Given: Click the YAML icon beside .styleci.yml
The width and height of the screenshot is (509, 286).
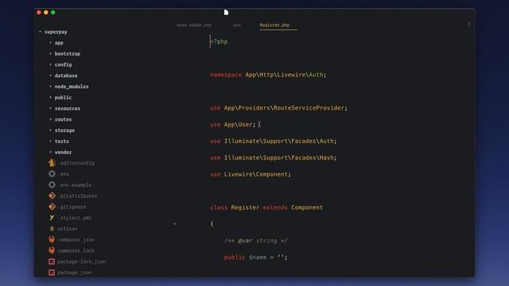Looking at the screenshot, I should pos(52,218).
